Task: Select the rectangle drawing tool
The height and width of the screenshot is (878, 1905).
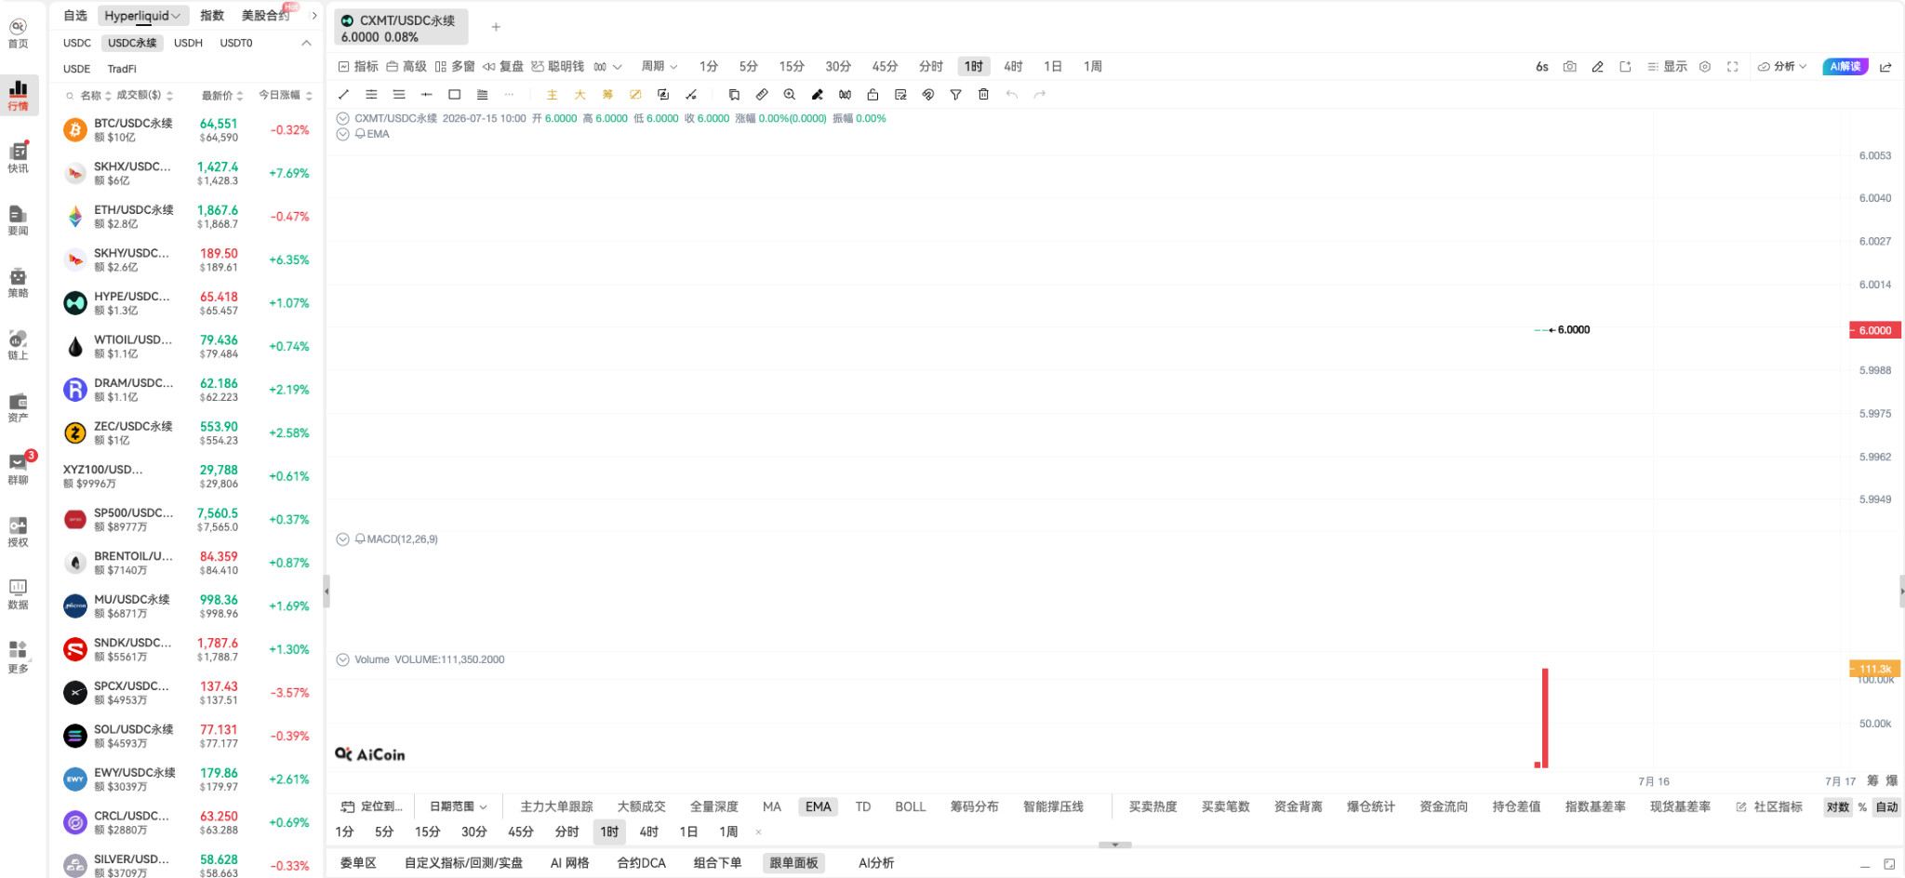Action: tap(454, 94)
